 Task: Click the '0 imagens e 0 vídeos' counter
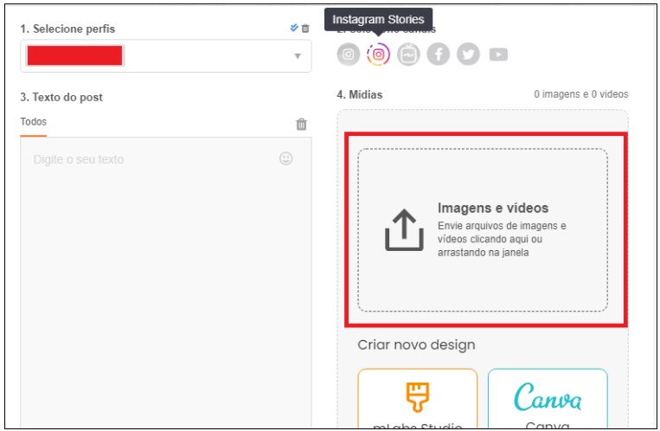581,94
